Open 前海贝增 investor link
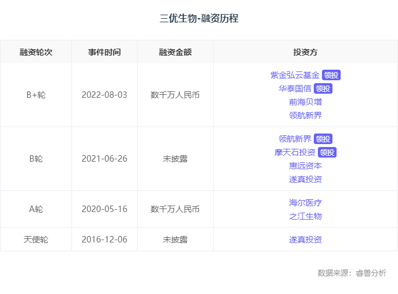 click(306, 102)
